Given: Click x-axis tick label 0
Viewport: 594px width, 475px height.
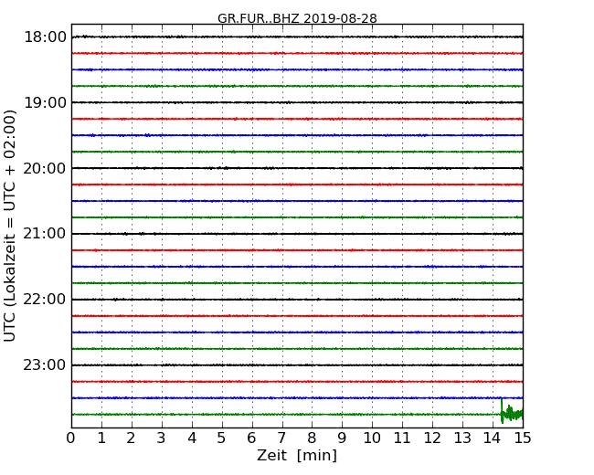Looking at the screenshot, I should (71, 438).
